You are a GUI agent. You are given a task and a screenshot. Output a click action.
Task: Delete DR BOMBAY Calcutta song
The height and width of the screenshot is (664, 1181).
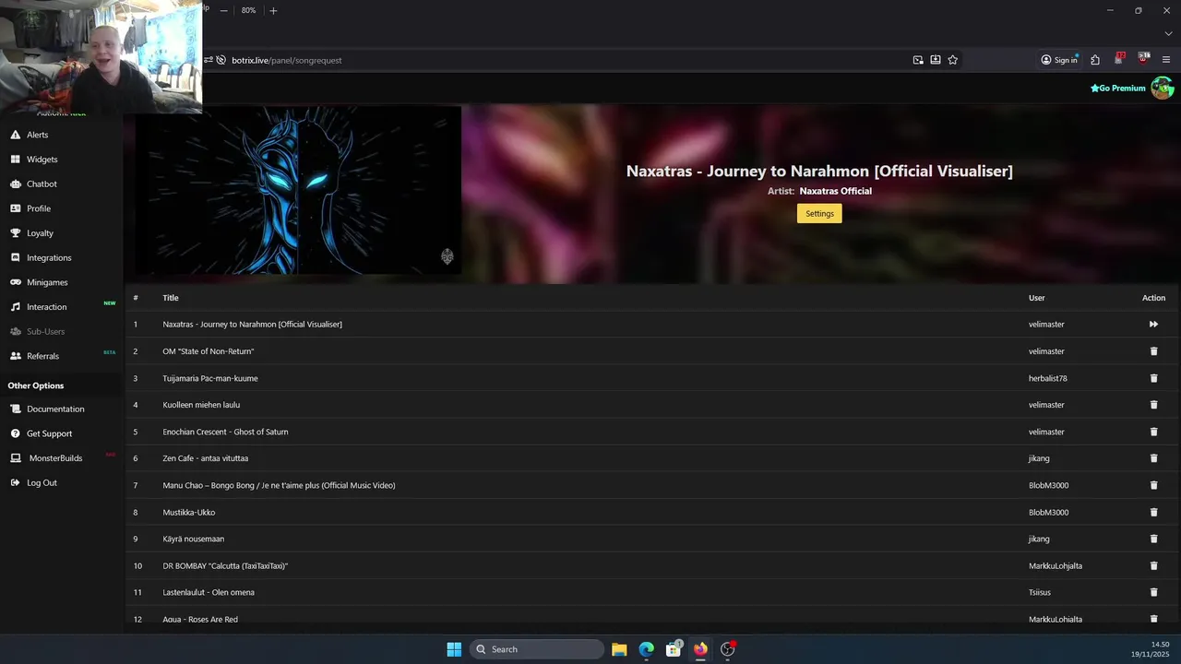click(1153, 565)
